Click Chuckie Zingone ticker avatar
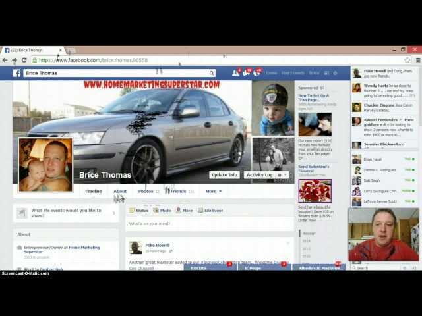 tap(357, 107)
